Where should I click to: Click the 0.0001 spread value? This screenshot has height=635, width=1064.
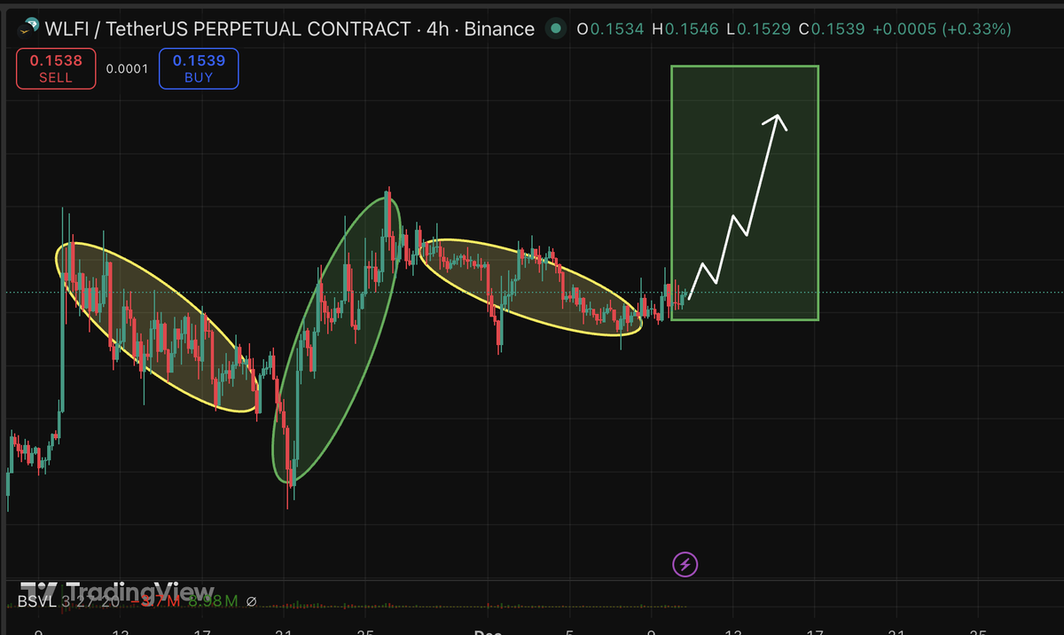(x=127, y=68)
